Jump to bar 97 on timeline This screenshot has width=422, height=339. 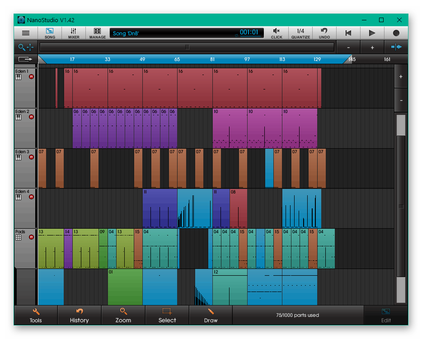247,59
